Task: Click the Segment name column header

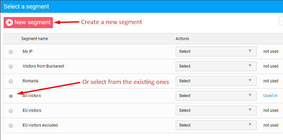Action: click(x=34, y=39)
